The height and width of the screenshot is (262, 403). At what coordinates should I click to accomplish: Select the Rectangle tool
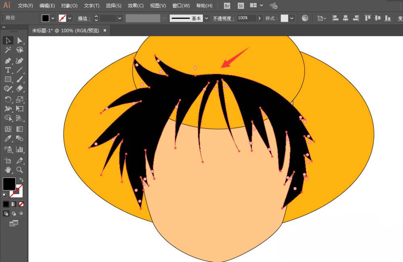tap(8, 79)
